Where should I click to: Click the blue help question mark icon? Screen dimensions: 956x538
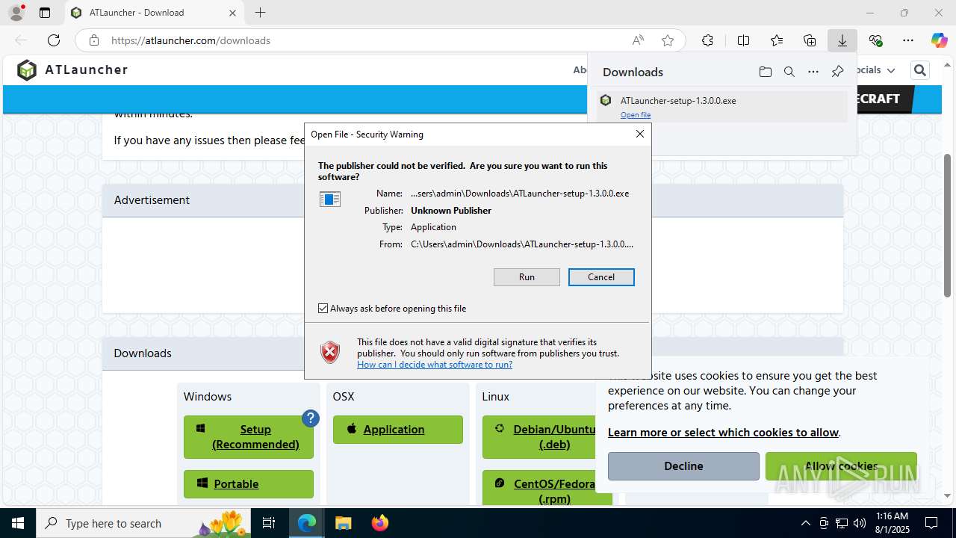[311, 418]
